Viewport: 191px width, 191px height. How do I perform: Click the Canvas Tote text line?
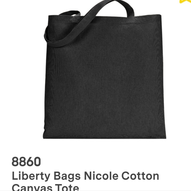[x=45, y=187]
